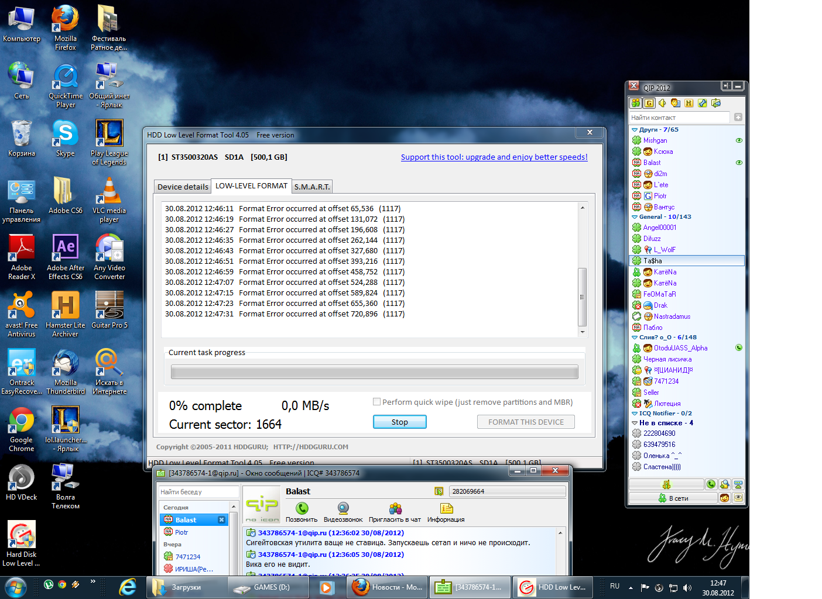Image resolution: width=822 pixels, height=599 pixels.
Task: Click the Позвонить call icon in chat
Action: click(x=302, y=508)
